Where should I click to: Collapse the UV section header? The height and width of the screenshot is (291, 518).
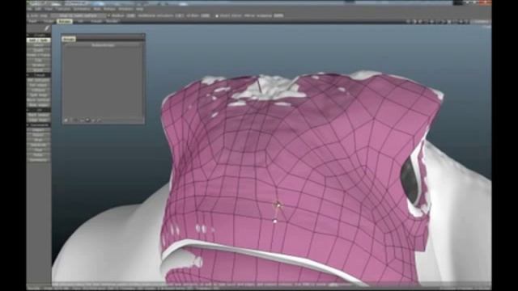38,110
